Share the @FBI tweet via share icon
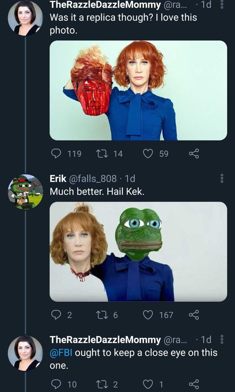 pyautogui.click(x=194, y=384)
